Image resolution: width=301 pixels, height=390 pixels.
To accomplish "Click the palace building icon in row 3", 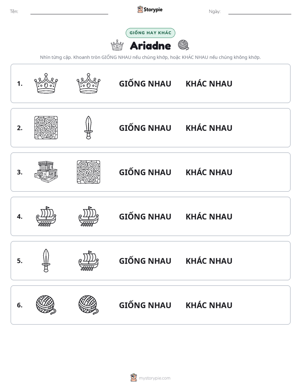I will pyautogui.click(x=46, y=172).
